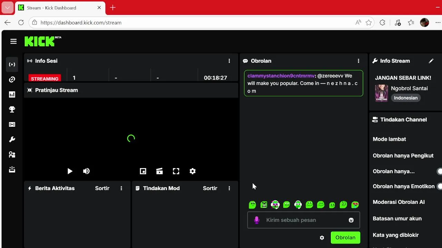This screenshot has height=248, width=442.
Task: Open Info Sesi three-dot menu
Action: (x=229, y=61)
